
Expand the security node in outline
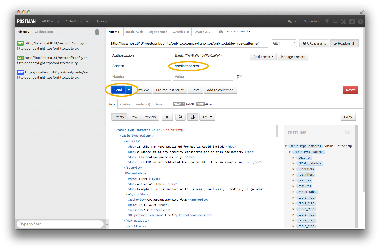point(293,158)
